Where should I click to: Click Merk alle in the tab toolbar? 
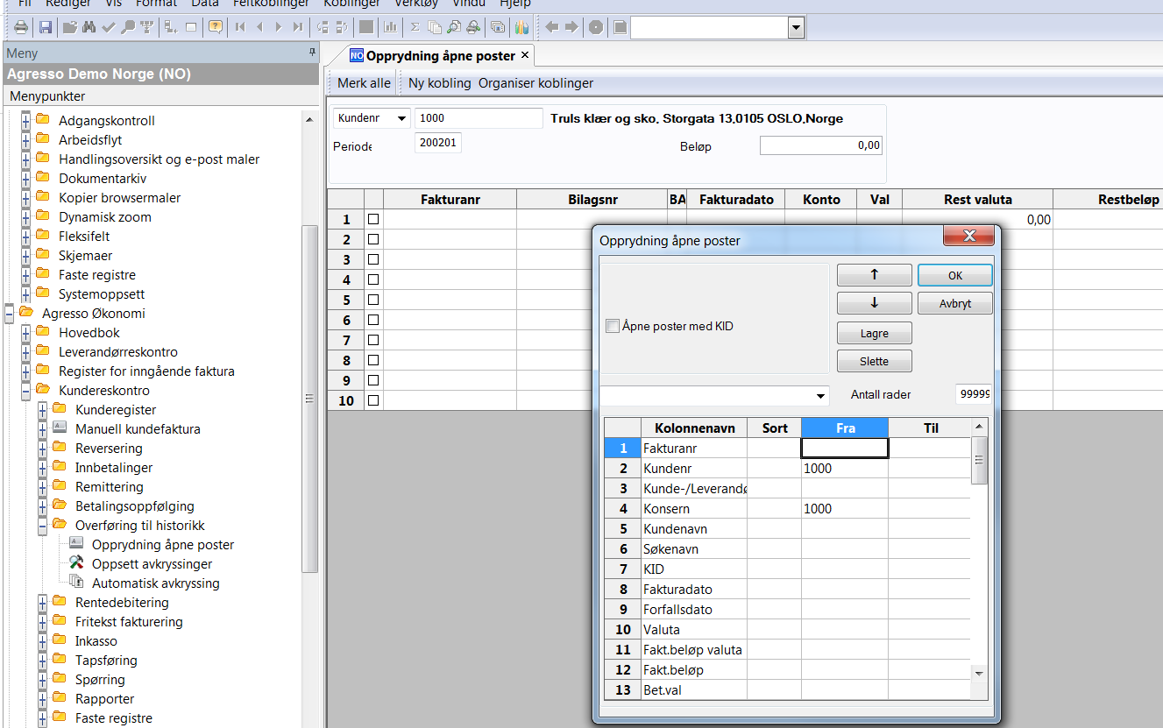pos(365,83)
